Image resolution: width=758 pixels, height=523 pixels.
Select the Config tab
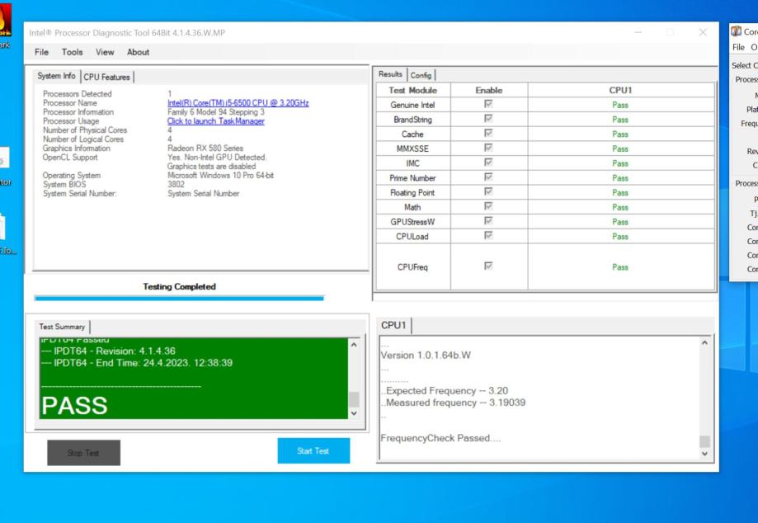tap(421, 75)
